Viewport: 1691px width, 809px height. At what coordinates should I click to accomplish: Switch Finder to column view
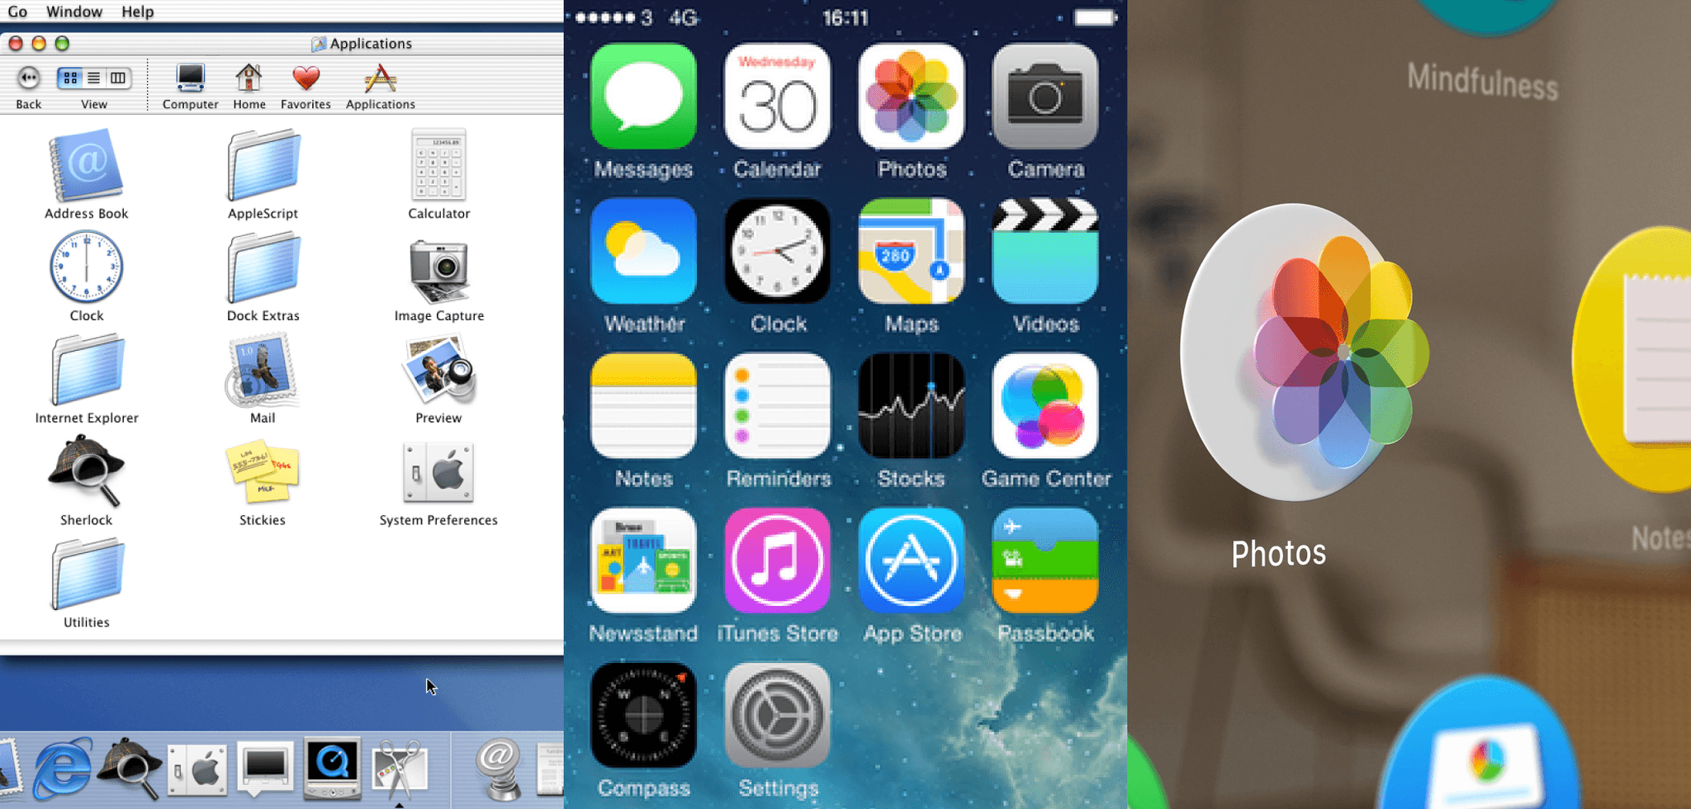tap(118, 78)
